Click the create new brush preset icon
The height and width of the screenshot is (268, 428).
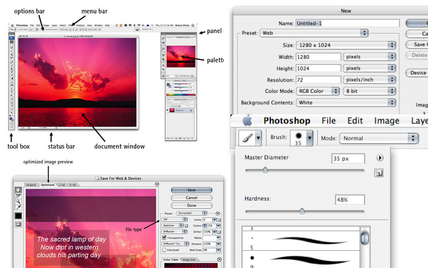(x=378, y=173)
